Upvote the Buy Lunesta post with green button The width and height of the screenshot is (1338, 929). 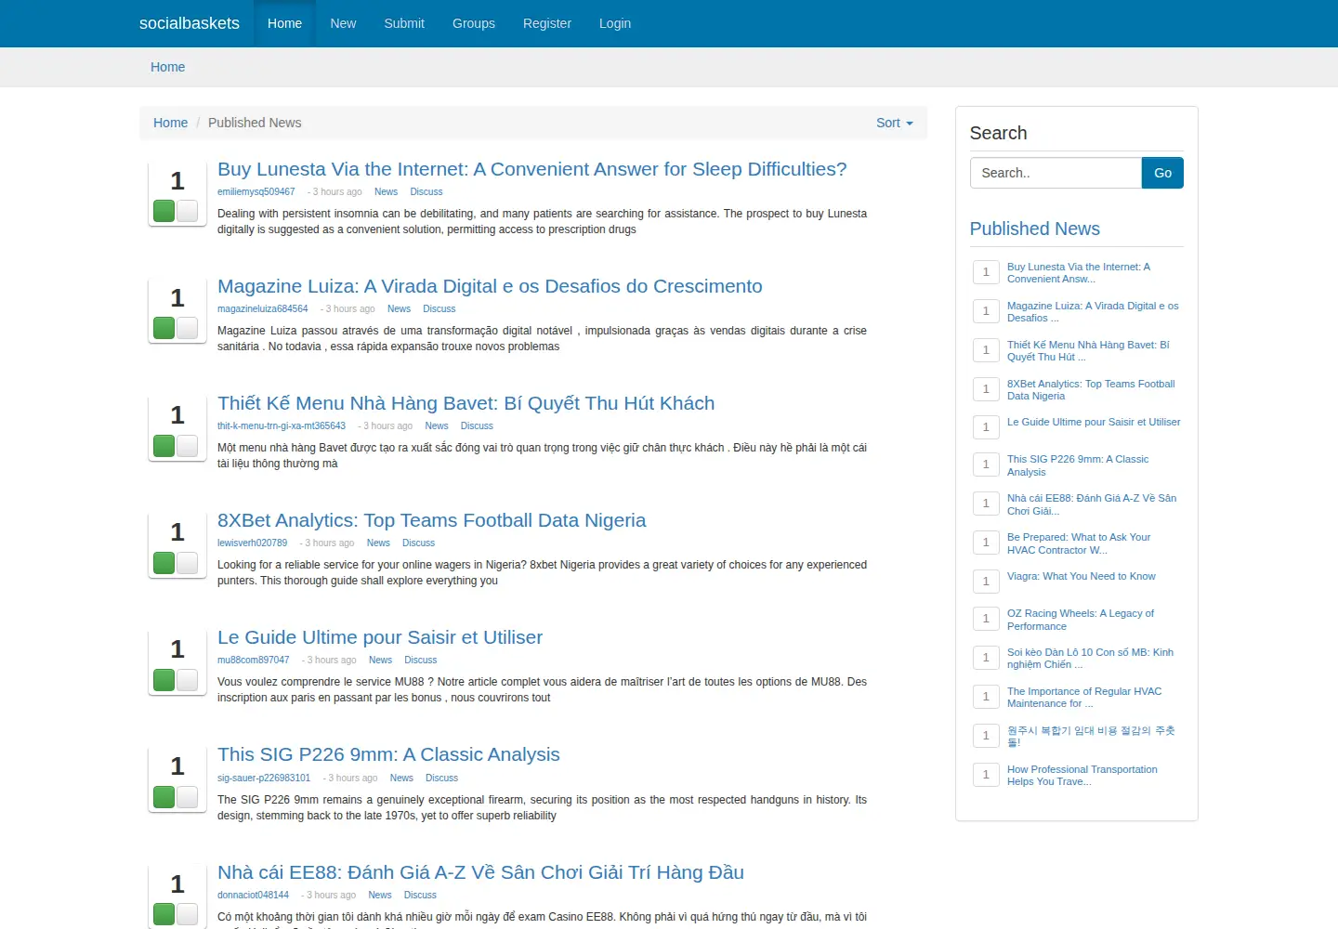(164, 211)
